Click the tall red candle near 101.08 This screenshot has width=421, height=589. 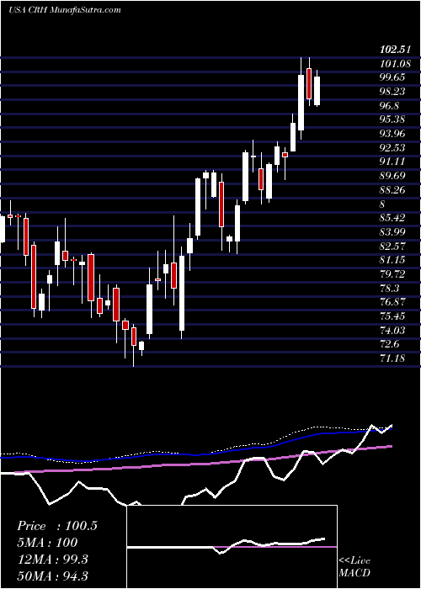pos(309,84)
